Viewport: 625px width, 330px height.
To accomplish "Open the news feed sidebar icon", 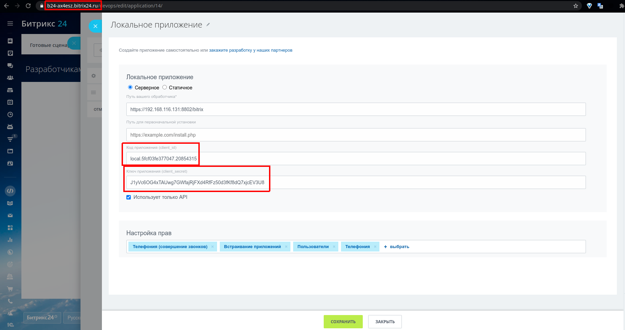I will pyautogui.click(x=10, y=41).
